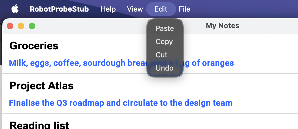298x129 pixels.
Task: Click the My Notes window title
Action: click(223, 26)
